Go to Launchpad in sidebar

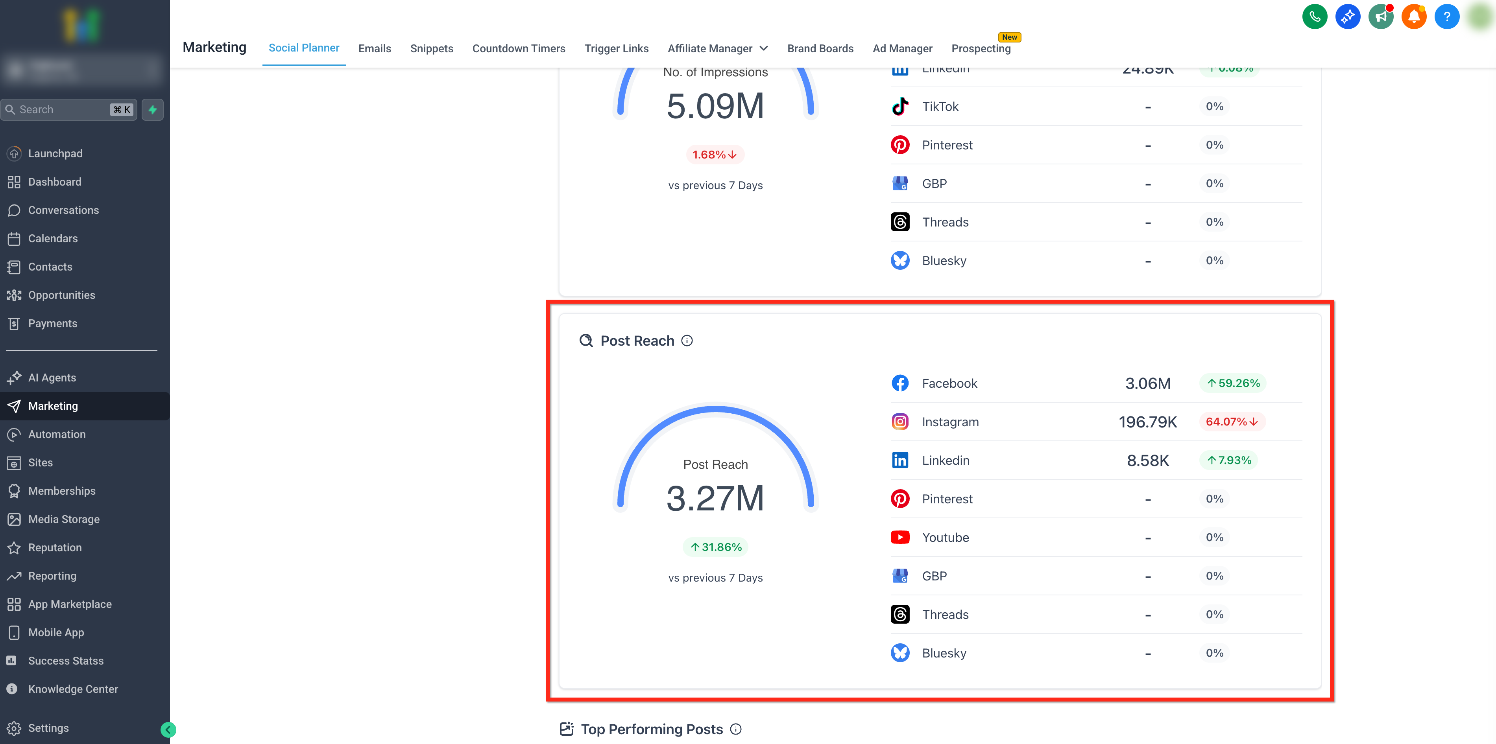pos(85,154)
